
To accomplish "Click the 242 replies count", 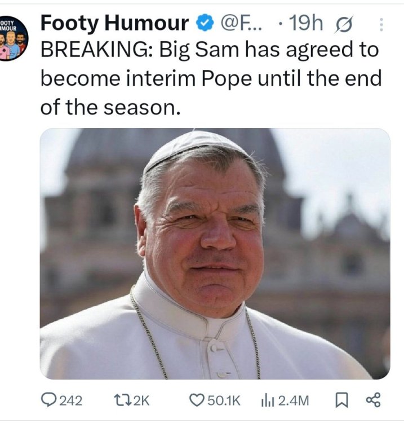I will [x=71, y=400].
